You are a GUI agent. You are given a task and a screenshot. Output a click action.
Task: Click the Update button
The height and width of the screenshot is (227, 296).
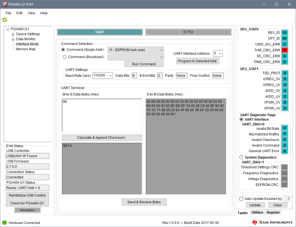pos(255,205)
